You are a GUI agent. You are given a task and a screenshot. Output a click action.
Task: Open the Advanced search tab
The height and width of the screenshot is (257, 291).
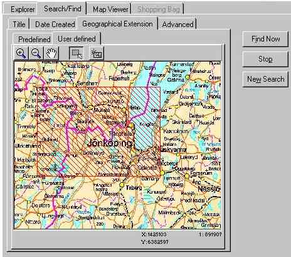177,25
